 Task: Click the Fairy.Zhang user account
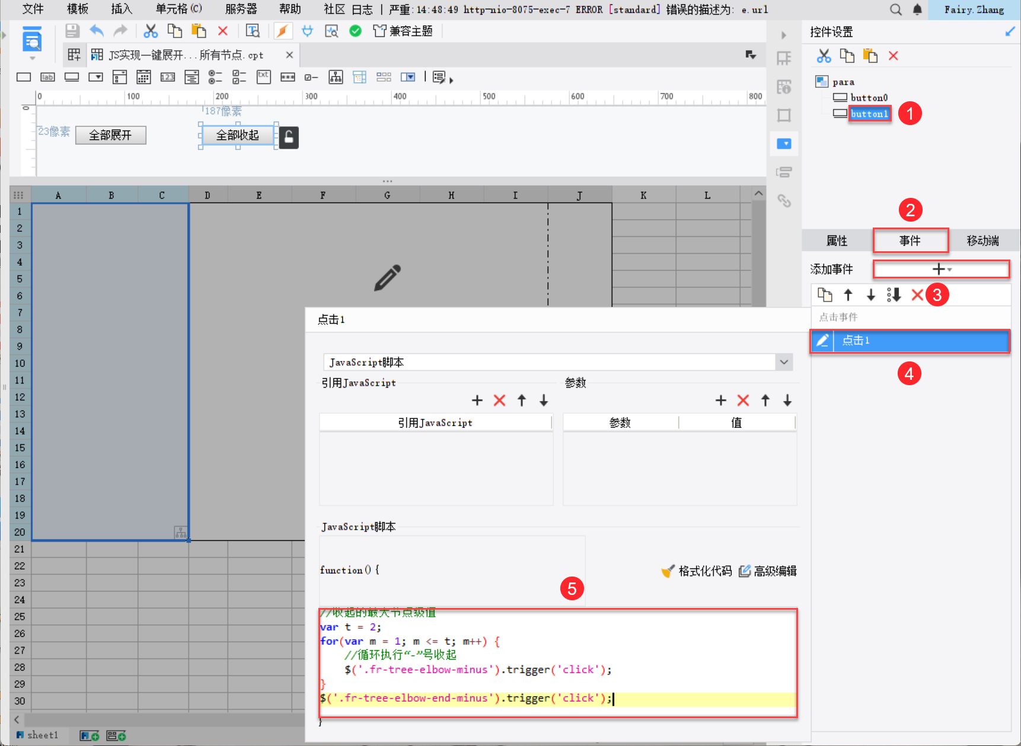(x=974, y=9)
